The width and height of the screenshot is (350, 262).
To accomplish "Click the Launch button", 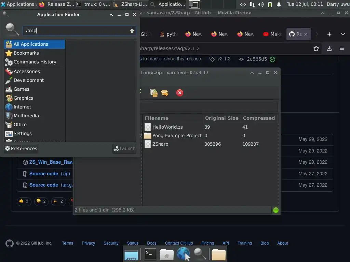I will point(124,149).
